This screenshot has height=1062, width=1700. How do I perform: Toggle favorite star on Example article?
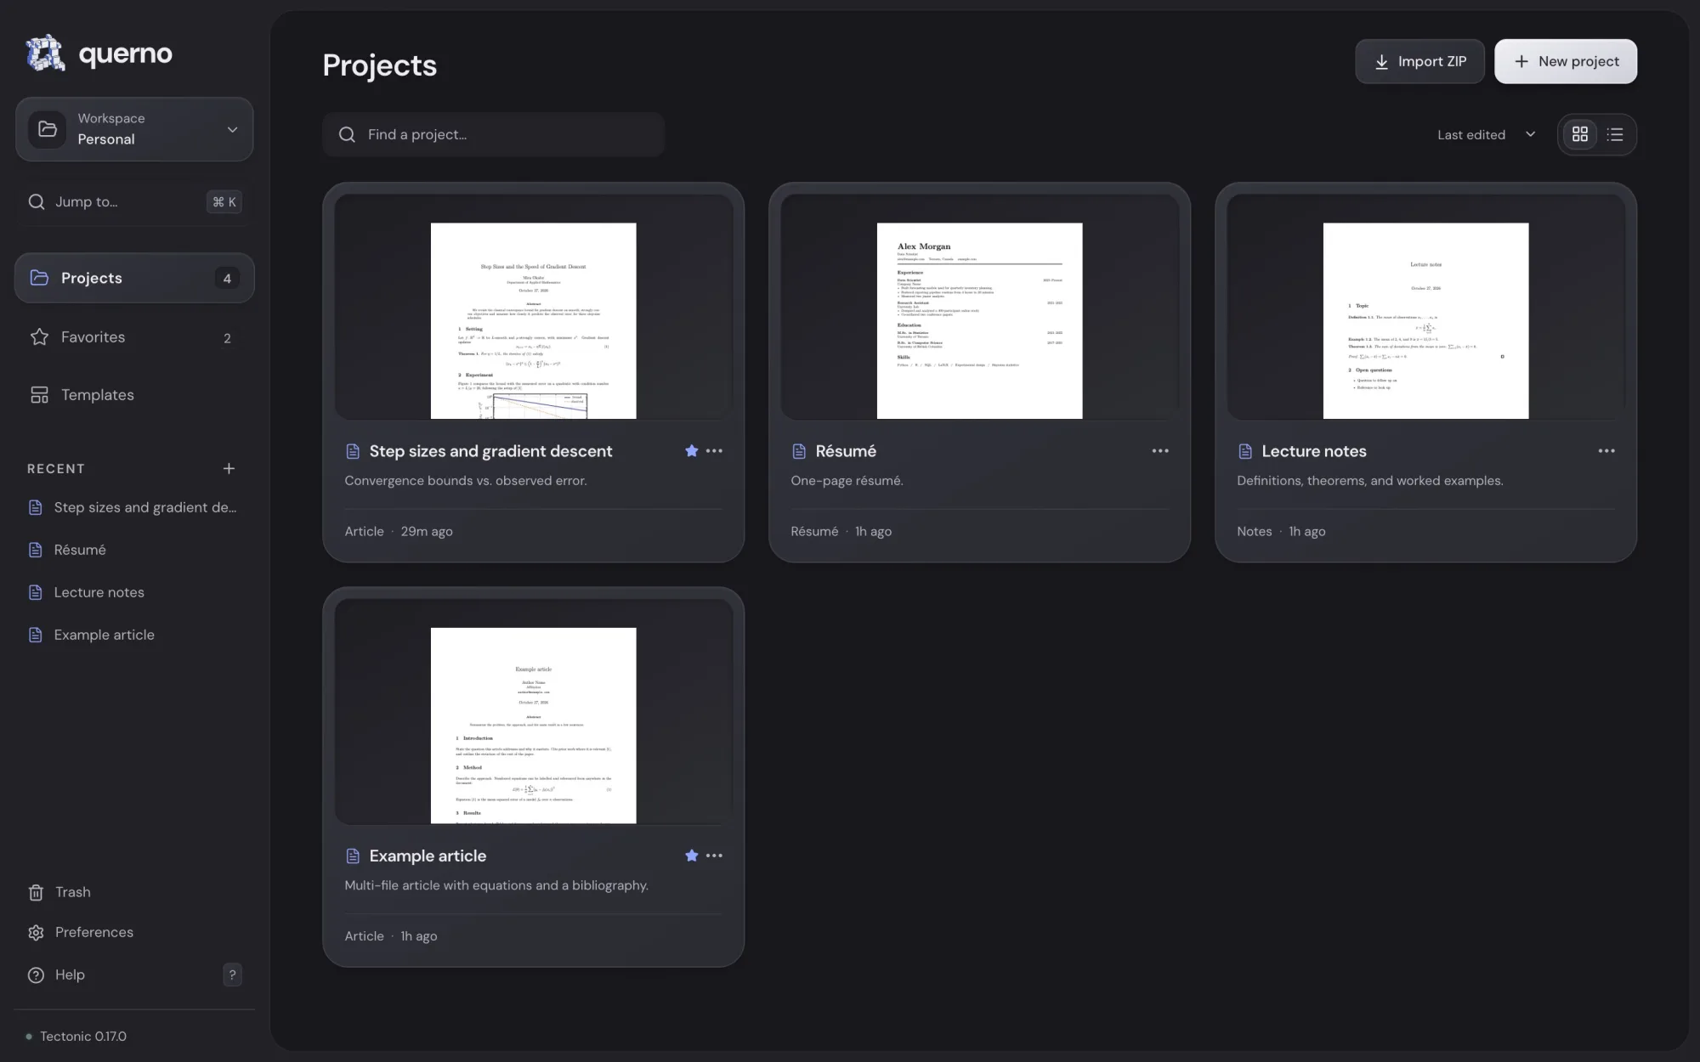point(692,856)
